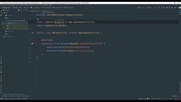Viewport: 181px width, 102px height.
Task: Click the Debug app icon
Action: (152, 8)
